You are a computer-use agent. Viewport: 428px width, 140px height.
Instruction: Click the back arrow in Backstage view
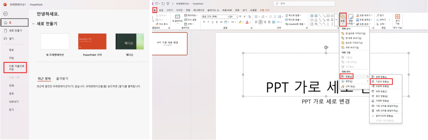(5, 14)
